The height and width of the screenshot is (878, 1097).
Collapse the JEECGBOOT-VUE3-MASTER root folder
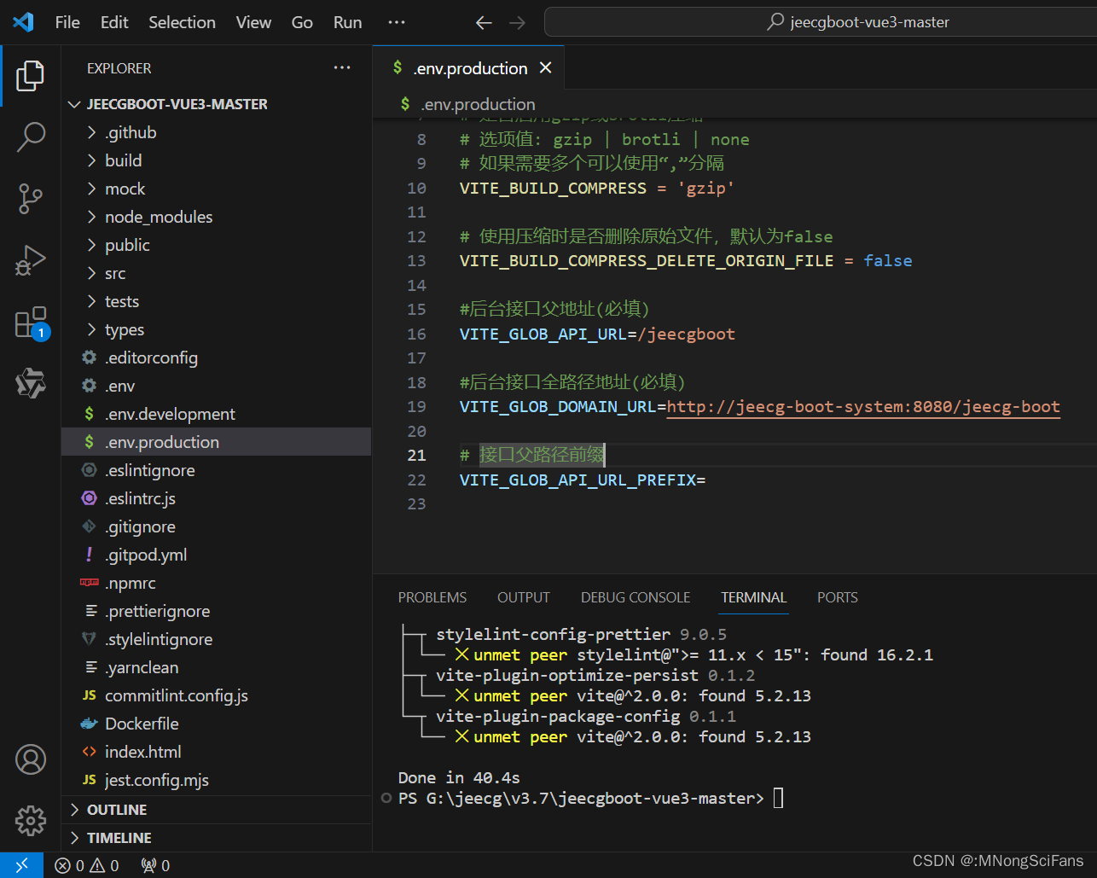point(217,104)
